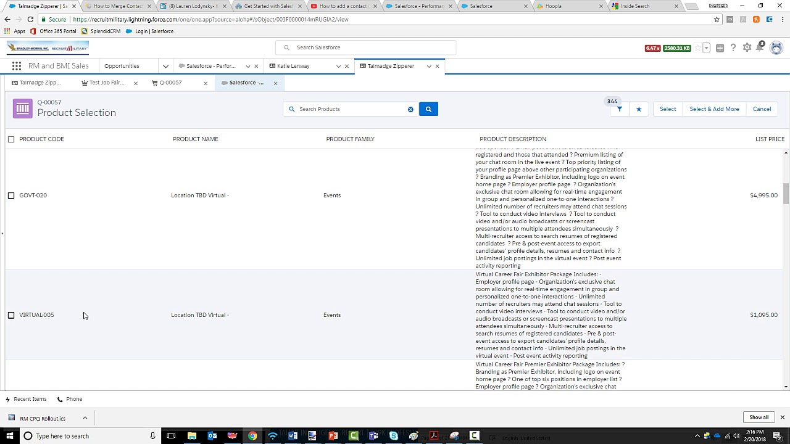Add this page to Salesforce favorites
790x444 pixels.
(x=697, y=47)
